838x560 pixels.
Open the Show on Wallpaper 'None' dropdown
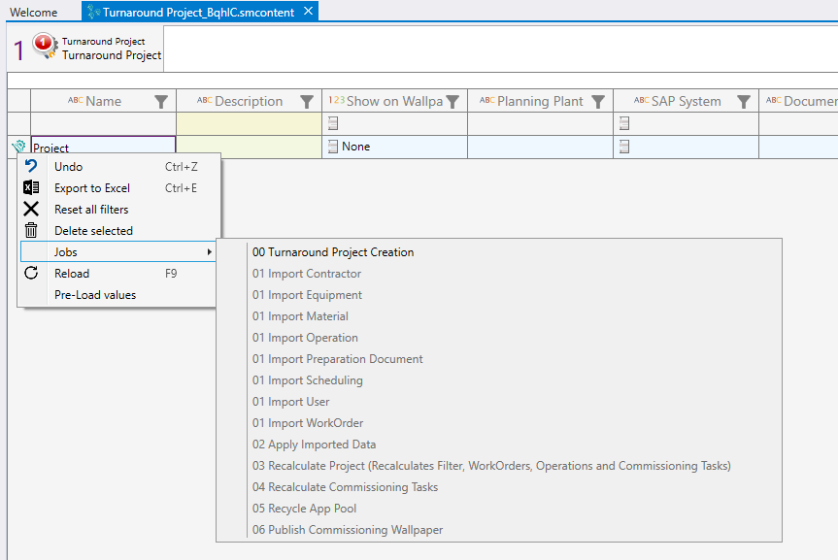click(x=333, y=147)
